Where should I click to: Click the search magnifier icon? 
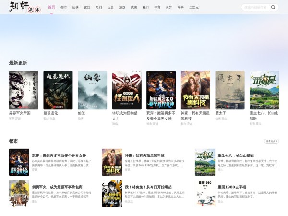click(x=273, y=7)
